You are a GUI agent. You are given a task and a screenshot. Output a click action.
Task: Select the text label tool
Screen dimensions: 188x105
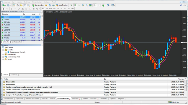pos(30,9)
